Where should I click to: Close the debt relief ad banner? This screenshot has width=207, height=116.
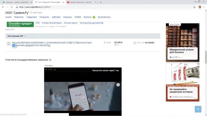[198, 64]
